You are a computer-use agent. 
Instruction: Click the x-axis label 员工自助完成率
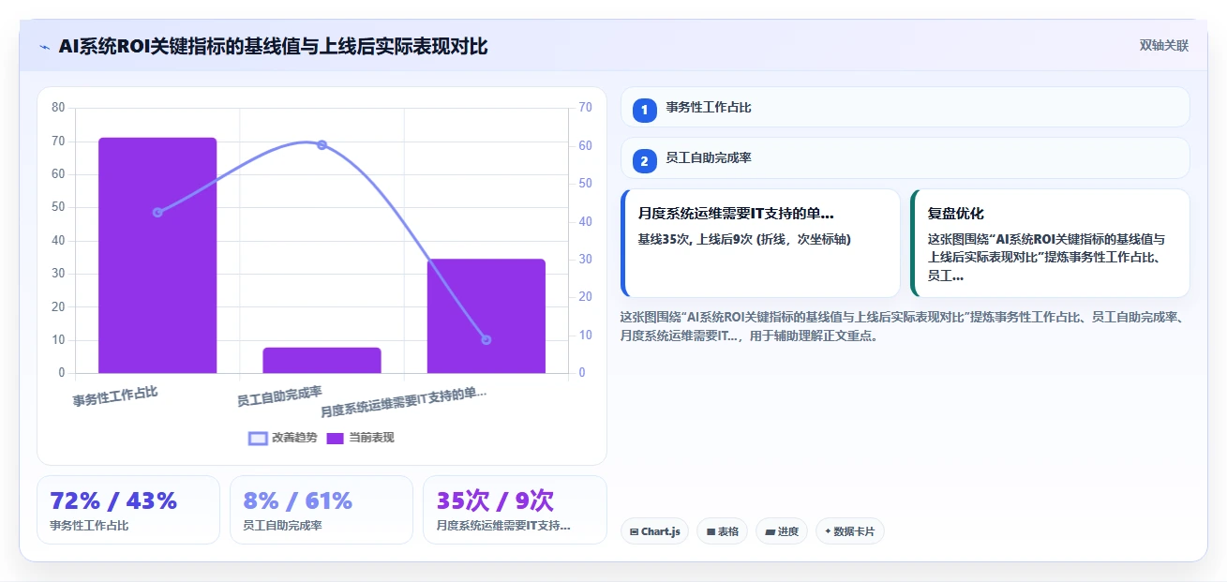pos(279,396)
